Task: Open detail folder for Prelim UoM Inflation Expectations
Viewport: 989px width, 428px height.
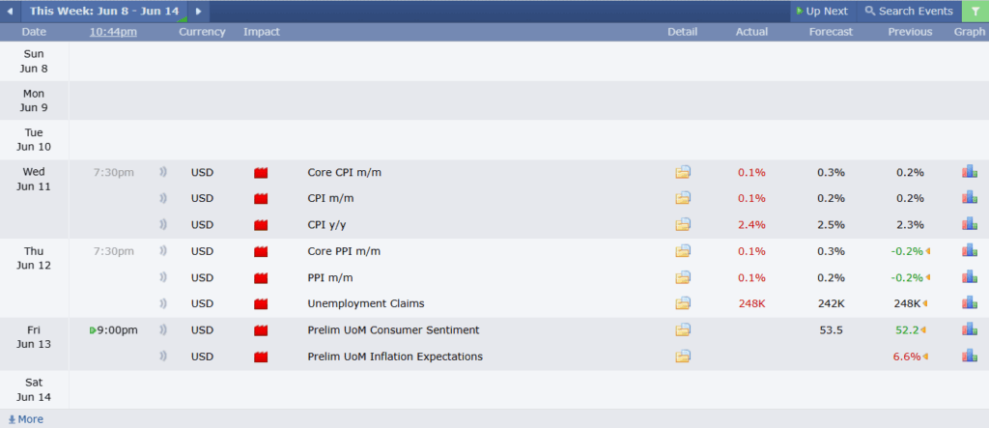Action: [x=684, y=357]
